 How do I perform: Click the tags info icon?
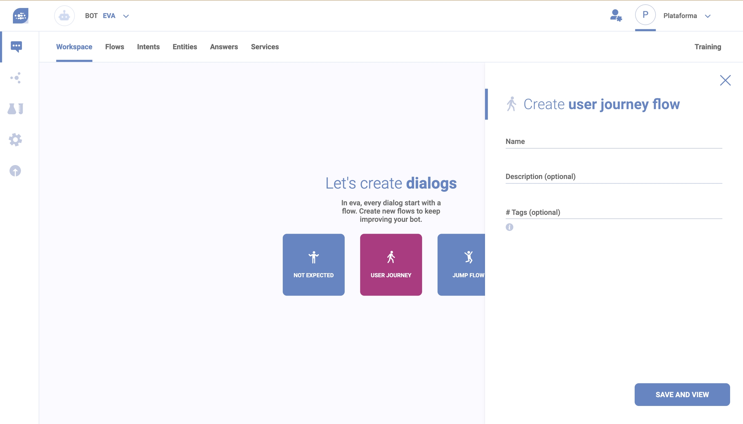point(509,227)
